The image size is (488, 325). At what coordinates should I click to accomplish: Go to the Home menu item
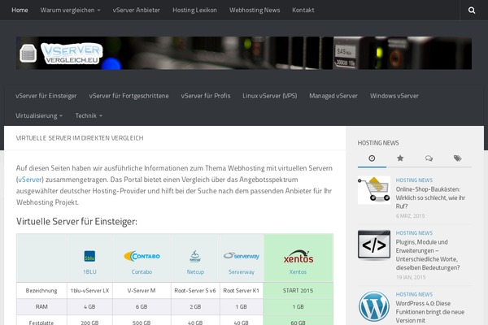[x=20, y=11]
